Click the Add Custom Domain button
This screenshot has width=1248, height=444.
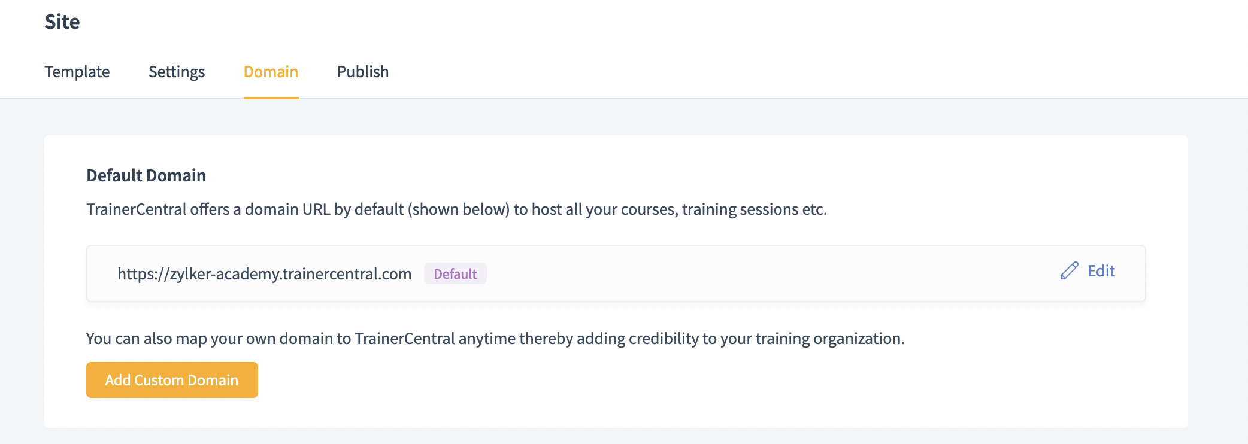[172, 380]
